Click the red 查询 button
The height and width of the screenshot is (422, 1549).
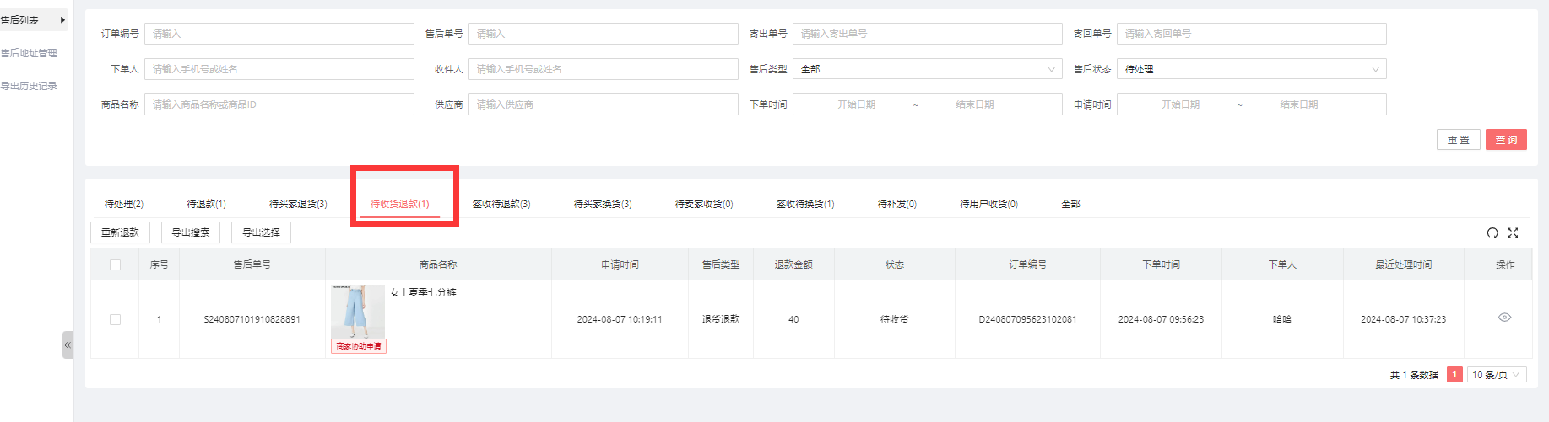[1506, 140]
